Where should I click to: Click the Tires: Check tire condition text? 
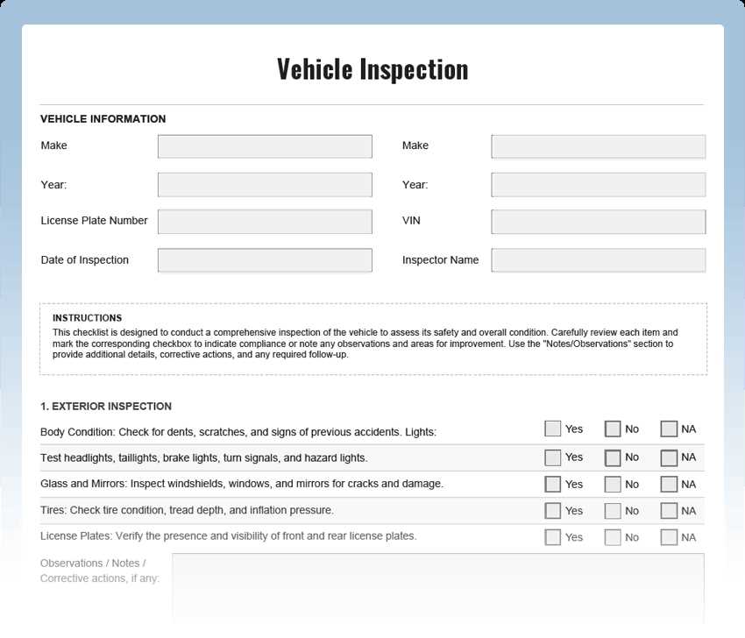[x=188, y=510]
